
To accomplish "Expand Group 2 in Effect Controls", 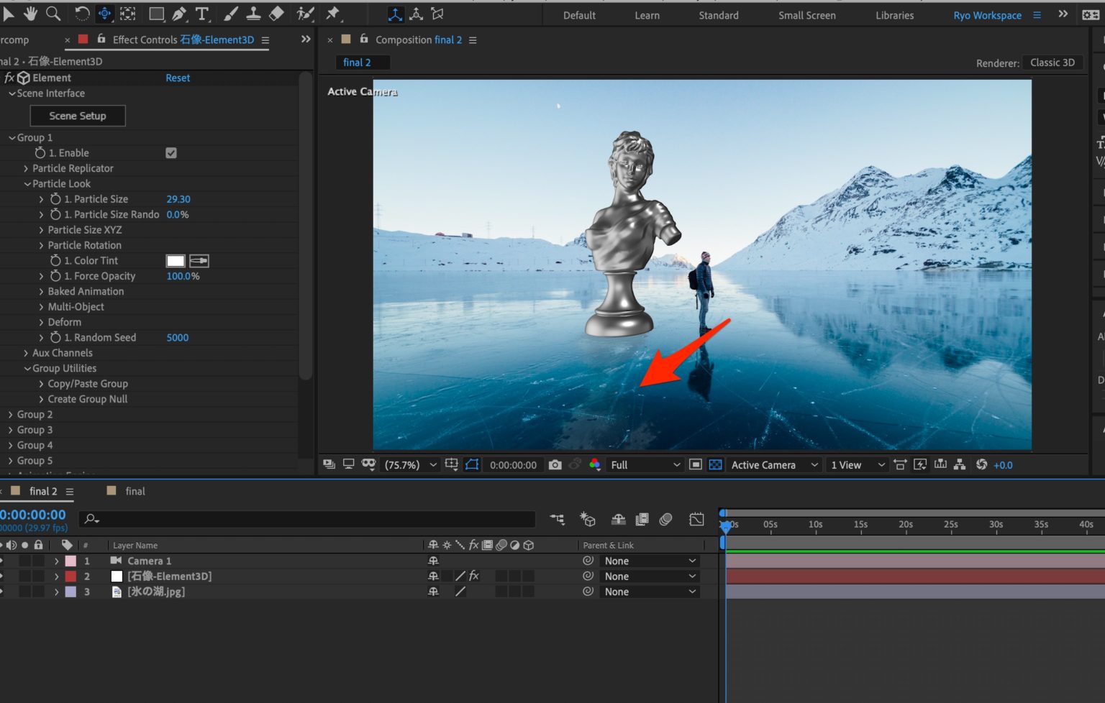I will tap(12, 414).
